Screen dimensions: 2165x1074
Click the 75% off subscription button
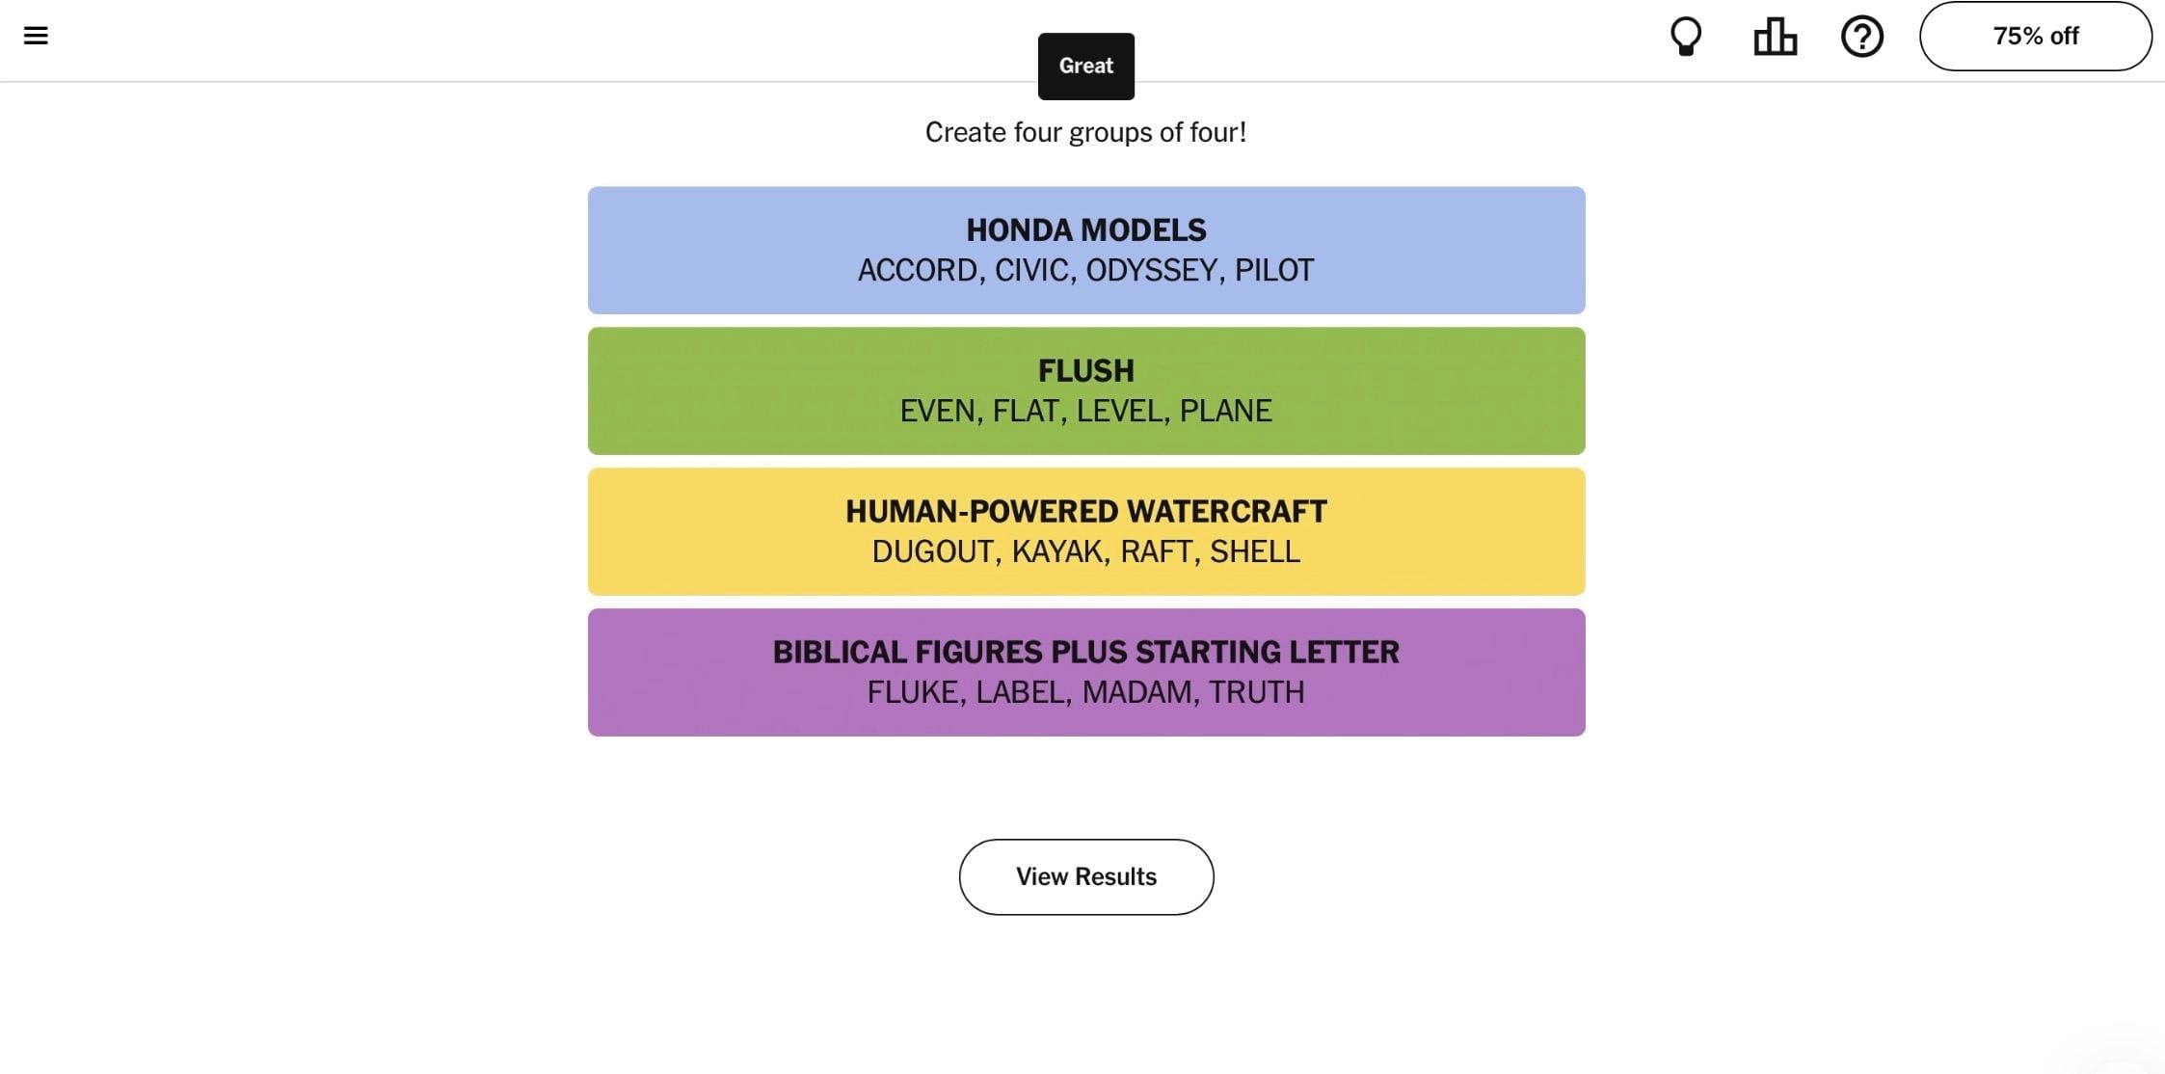pyautogui.click(x=2035, y=37)
